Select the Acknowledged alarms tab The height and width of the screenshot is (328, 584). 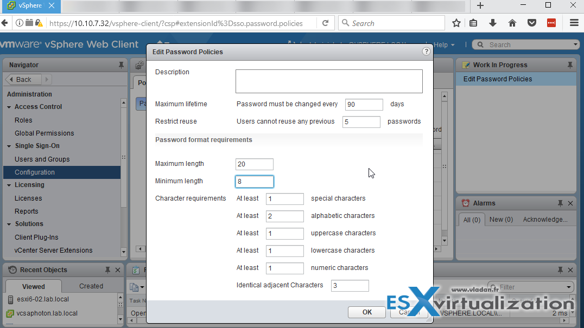[x=545, y=220]
